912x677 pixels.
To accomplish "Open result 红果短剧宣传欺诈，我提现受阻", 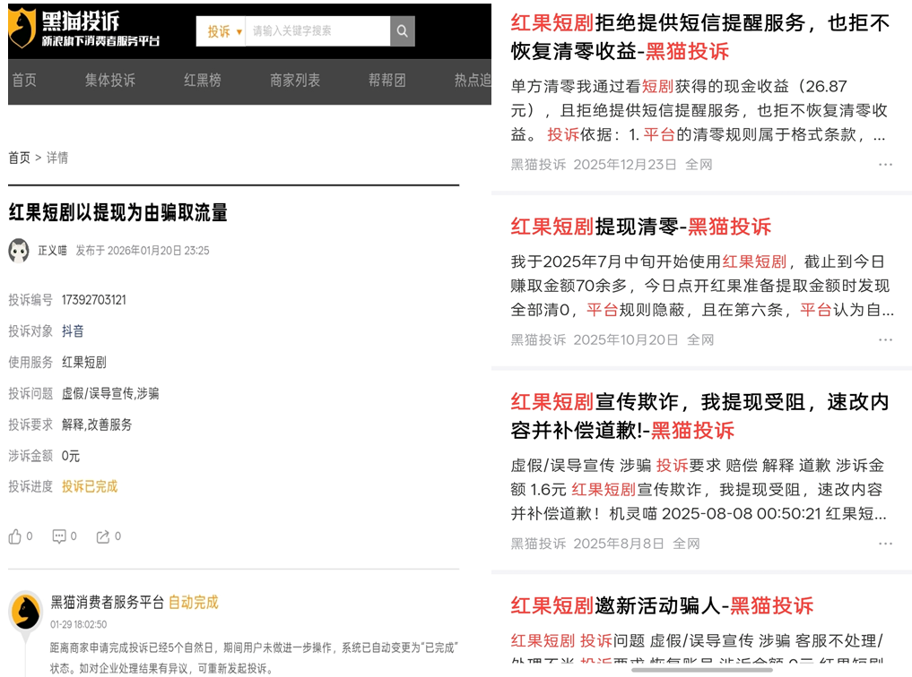I will (x=700, y=416).
